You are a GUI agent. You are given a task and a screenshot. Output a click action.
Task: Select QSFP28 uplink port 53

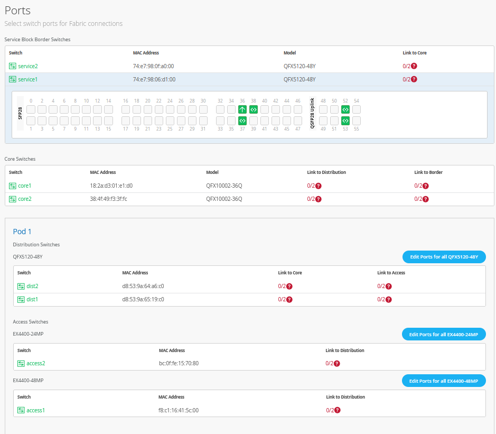345,121
